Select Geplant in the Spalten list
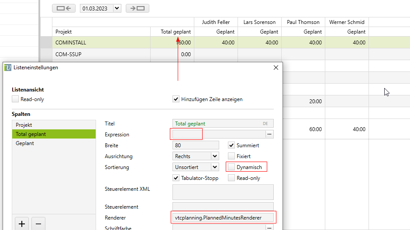The image size is (410, 230). [x=25, y=143]
